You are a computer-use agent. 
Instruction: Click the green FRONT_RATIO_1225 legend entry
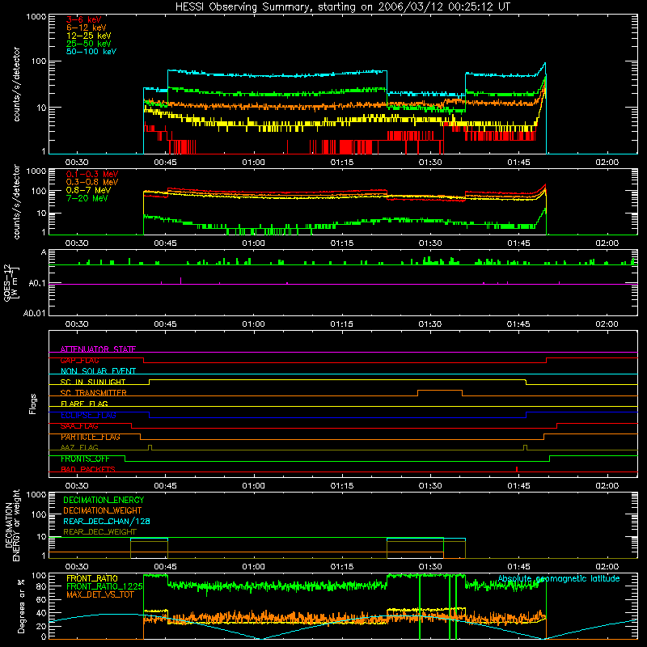(x=104, y=586)
